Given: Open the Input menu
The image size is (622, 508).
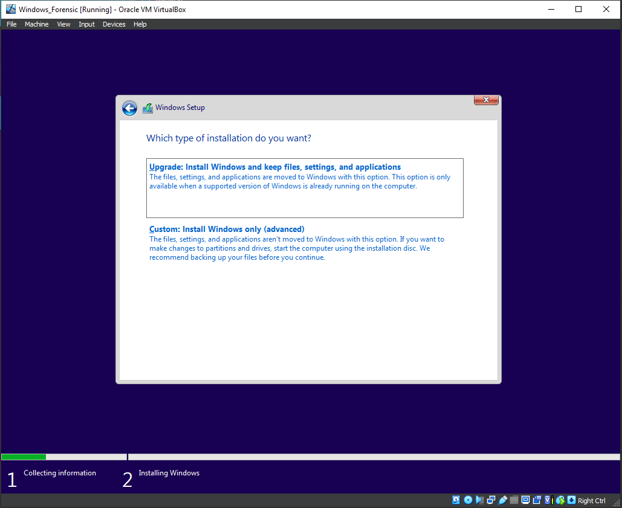Looking at the screenshot, I should pos(86,24).
